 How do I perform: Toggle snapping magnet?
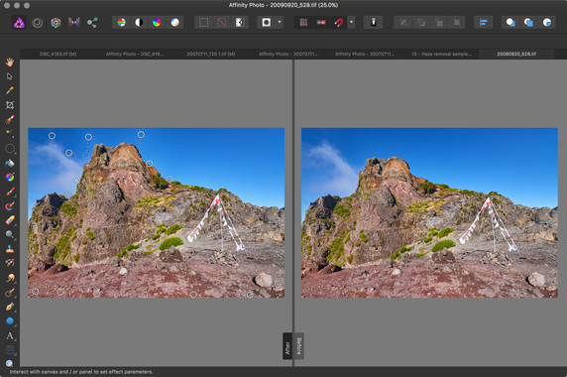[339, 23]
